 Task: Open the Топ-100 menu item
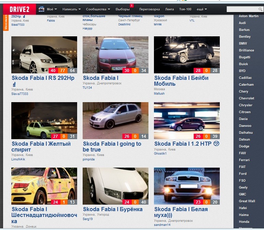[x=185, y=9]
